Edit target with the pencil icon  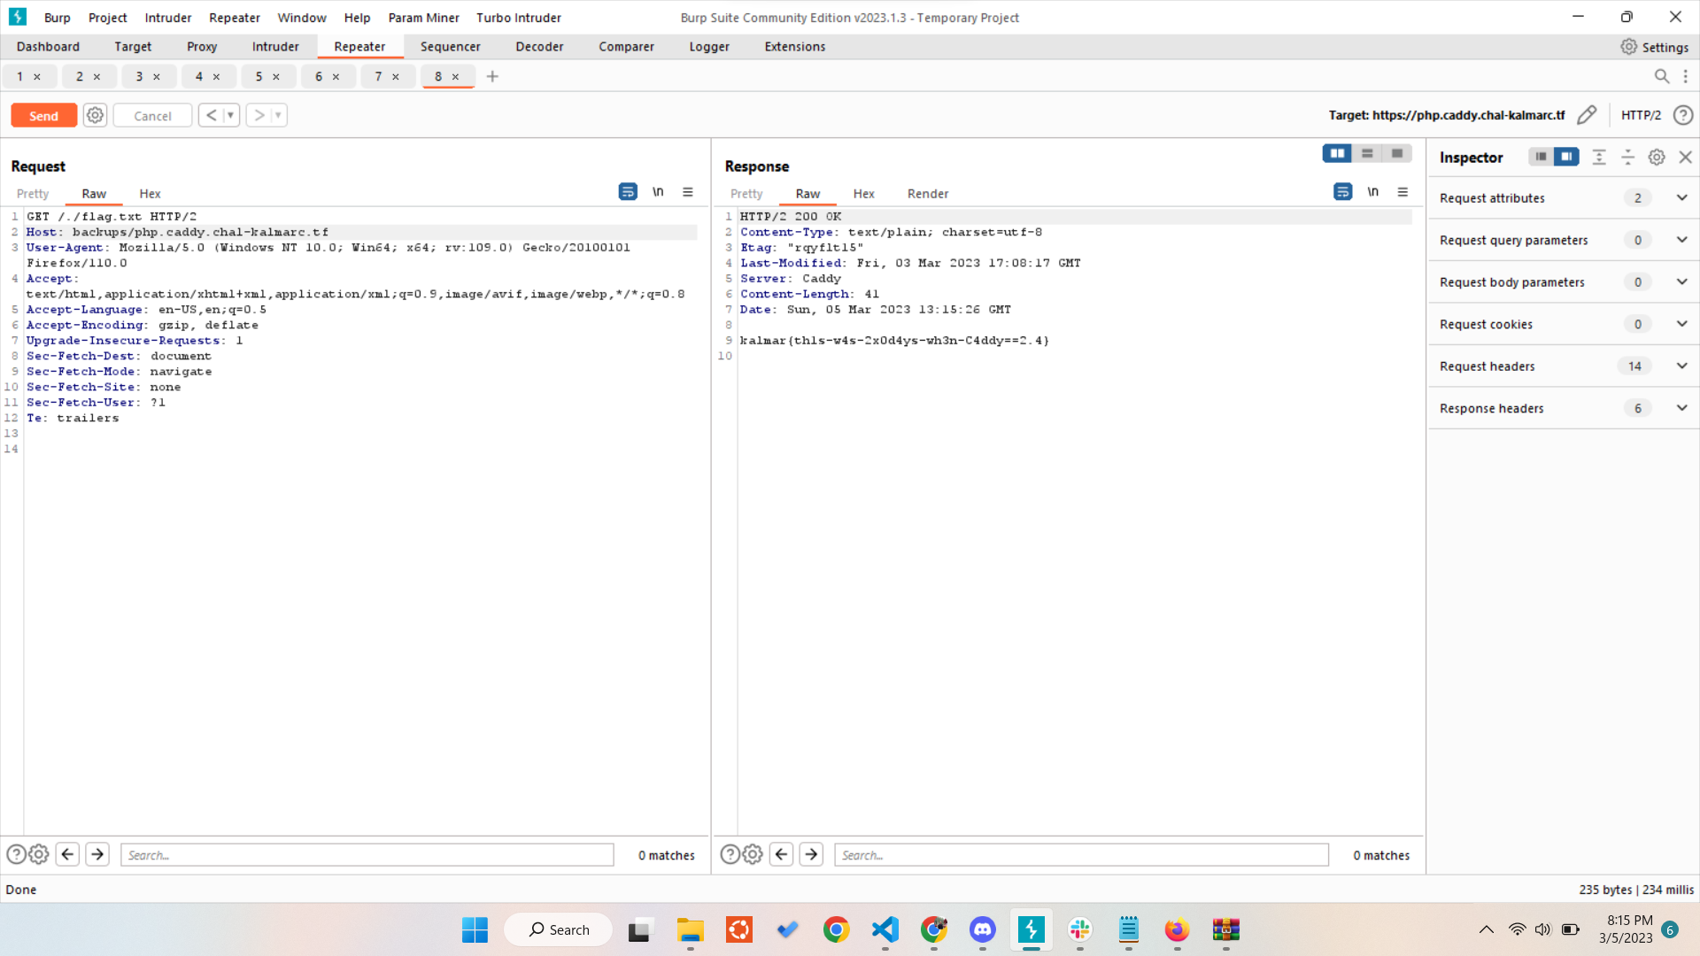tap(1587, 115)
